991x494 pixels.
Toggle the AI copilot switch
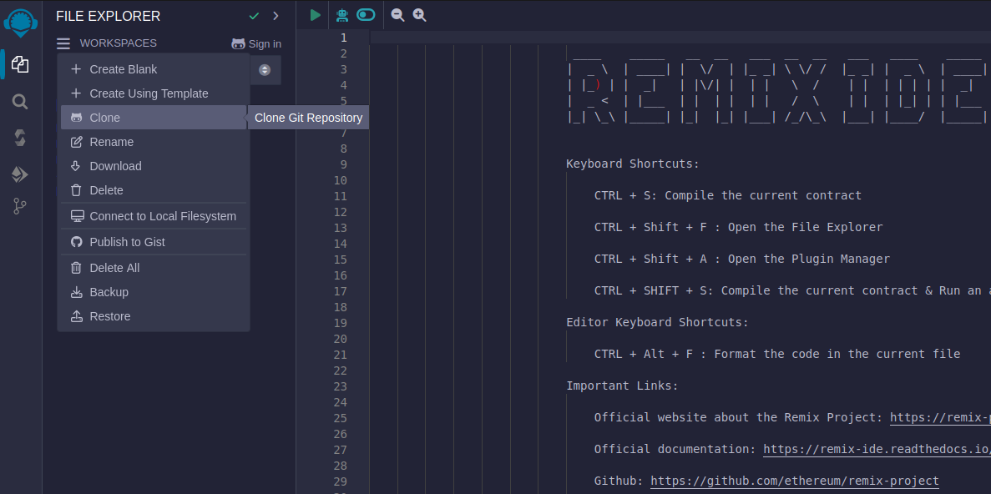click(x=366, y=15)
